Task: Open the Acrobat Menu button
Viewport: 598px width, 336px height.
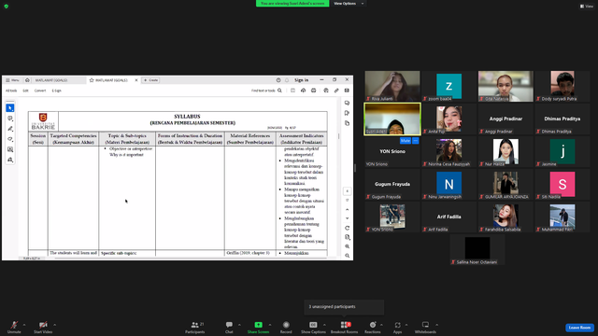Action: point(12,80)
